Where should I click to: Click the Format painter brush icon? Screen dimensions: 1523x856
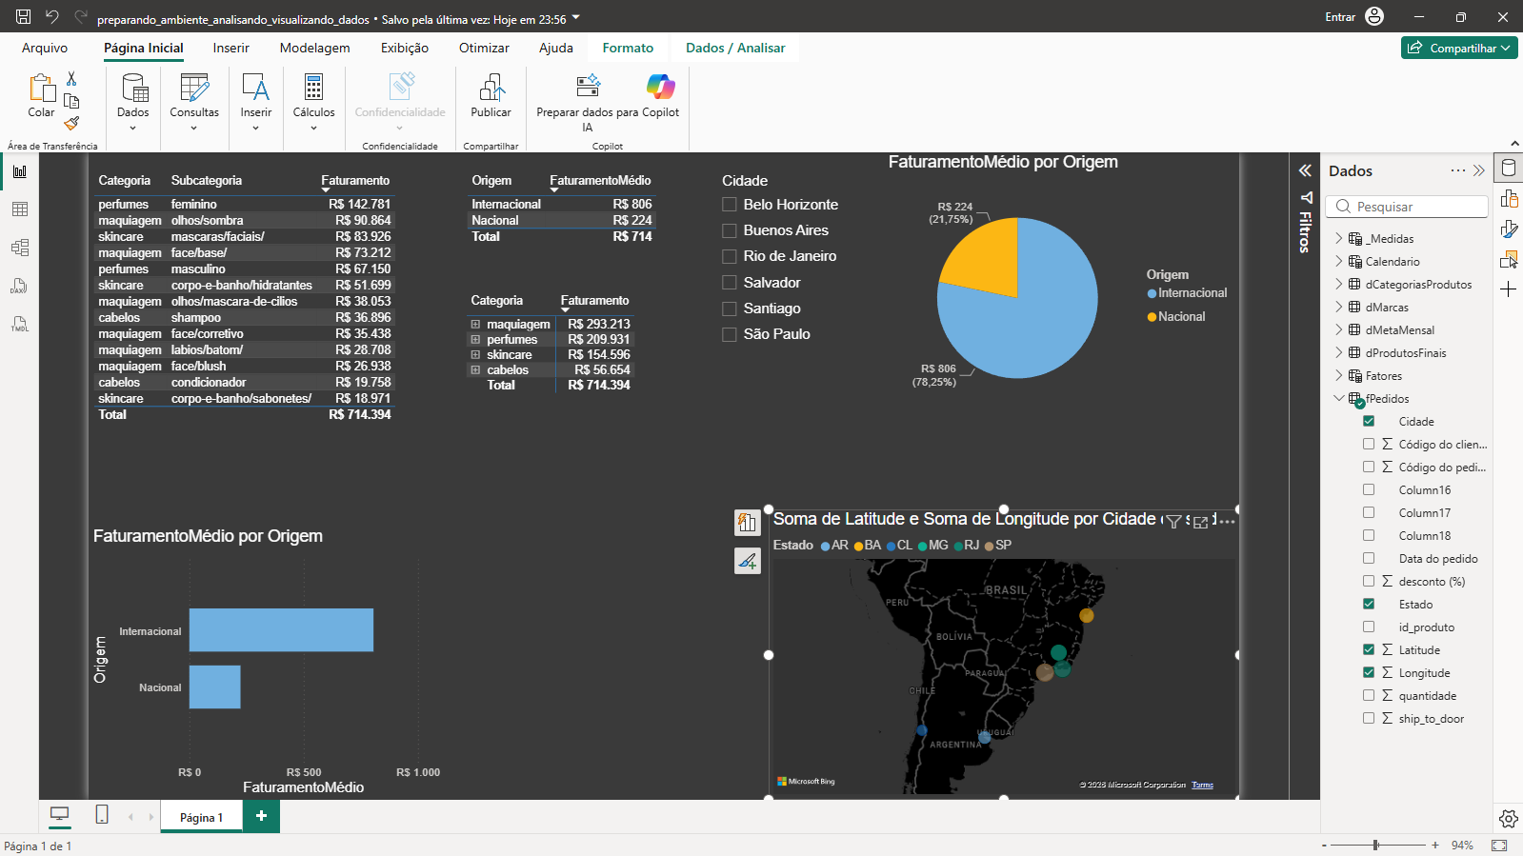(x=71, y=124)
